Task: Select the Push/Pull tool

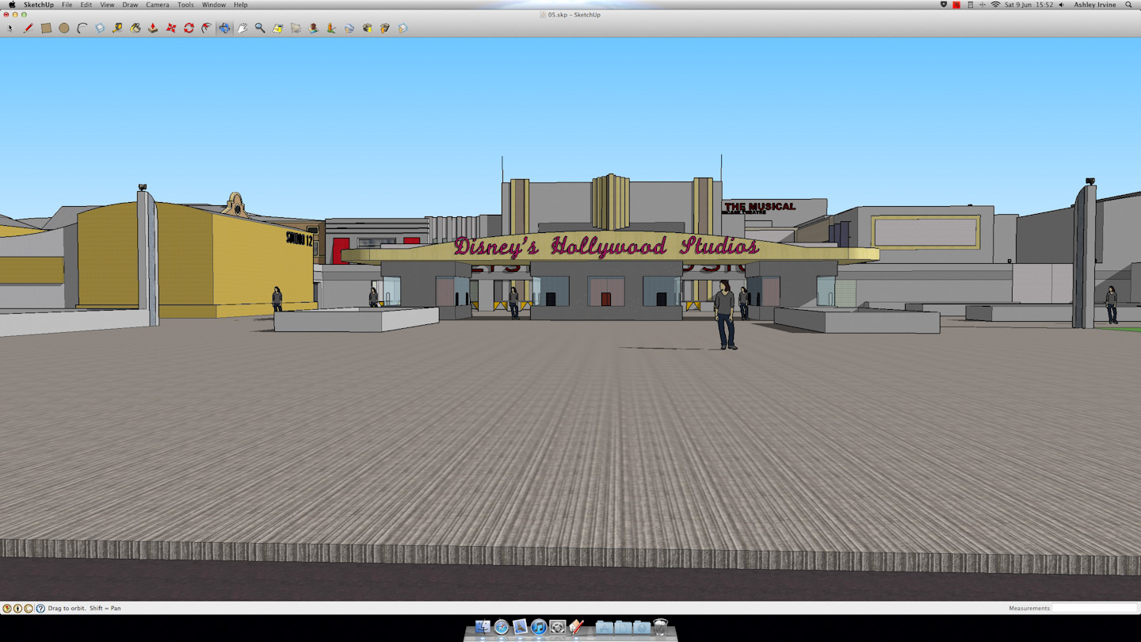Action: [x=153, y=28]
